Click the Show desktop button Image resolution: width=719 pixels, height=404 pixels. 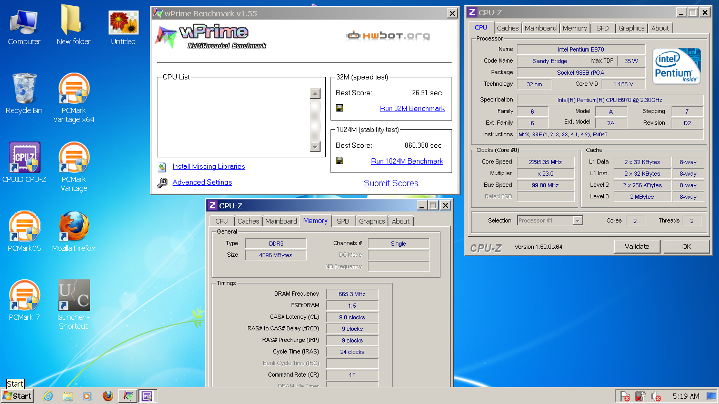[x=711, y=396]
